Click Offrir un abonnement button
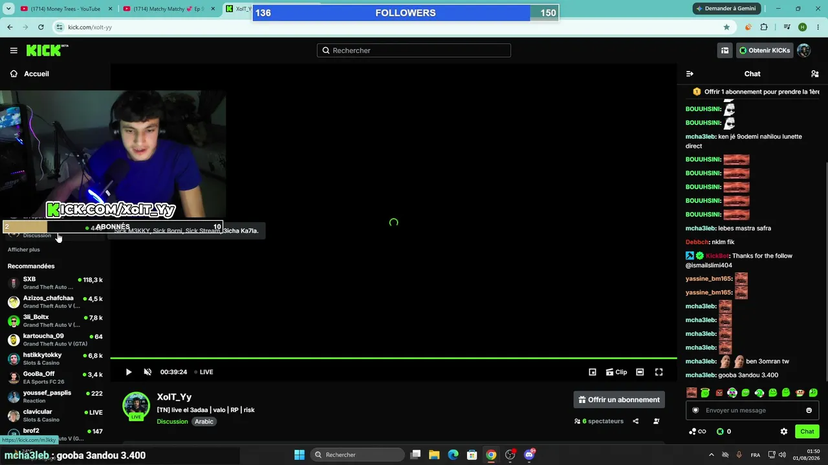828x465 pixels. pos(619,400)
